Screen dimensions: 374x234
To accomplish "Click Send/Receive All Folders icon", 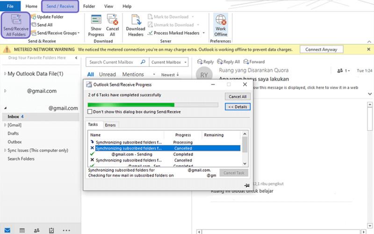I will point(16,19).
